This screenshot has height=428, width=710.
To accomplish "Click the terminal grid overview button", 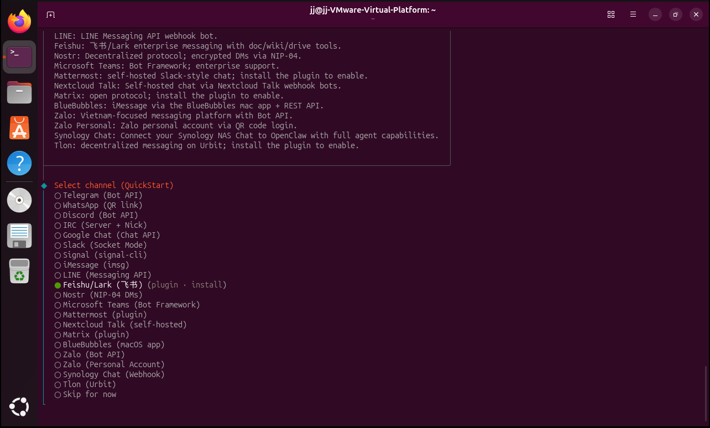I will point(611,14).
